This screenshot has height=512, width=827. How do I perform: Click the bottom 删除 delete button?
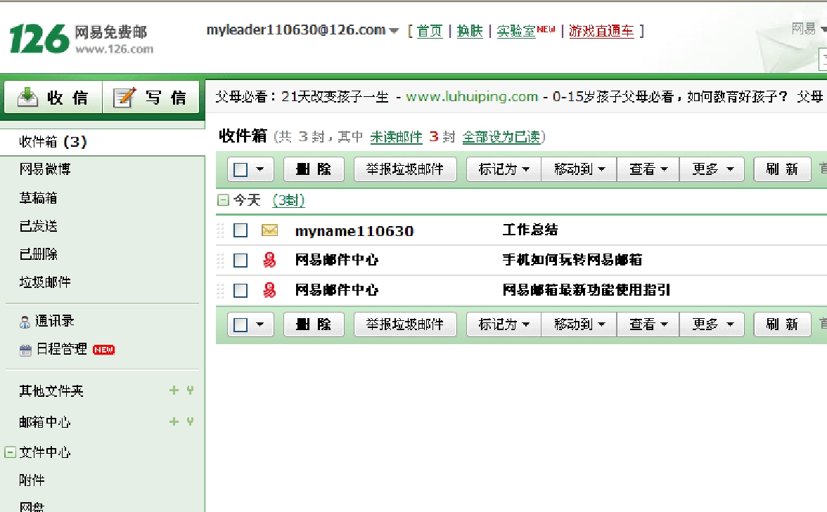click(314, 324)
